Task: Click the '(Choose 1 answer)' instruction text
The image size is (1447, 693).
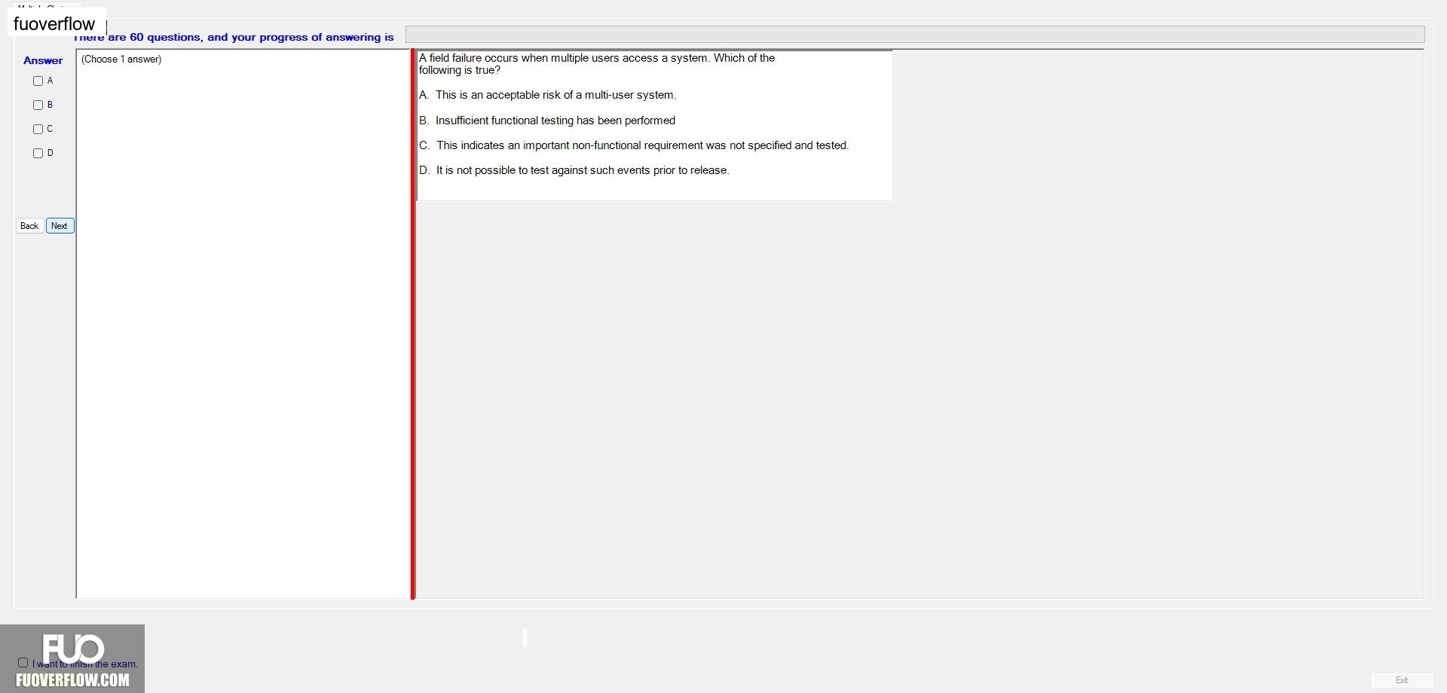Action: 121,60
